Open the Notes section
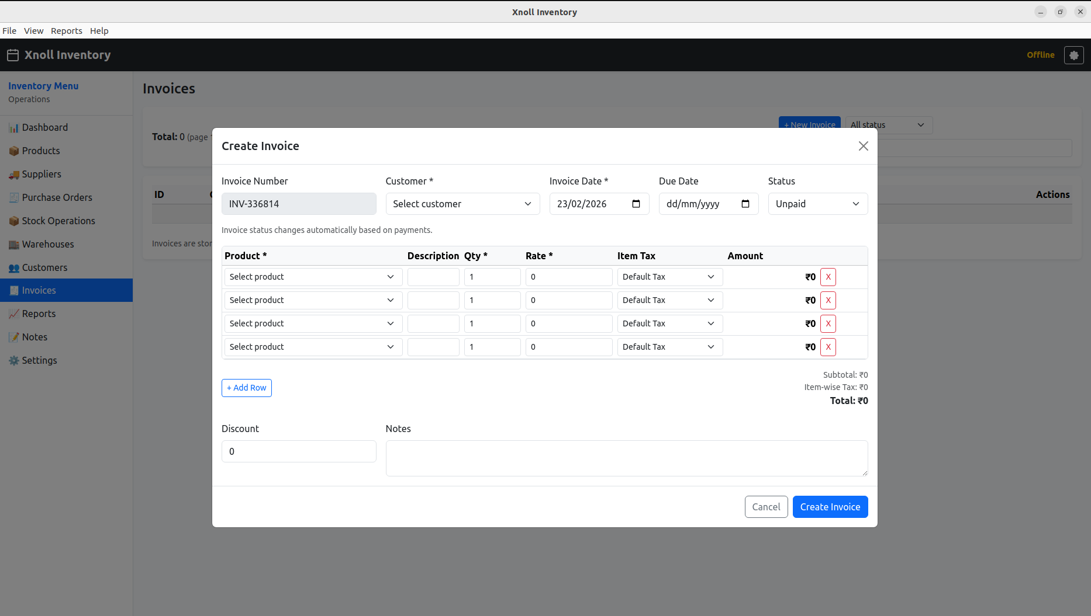The height and width of the screenshot is (616, 1091). 34,337
